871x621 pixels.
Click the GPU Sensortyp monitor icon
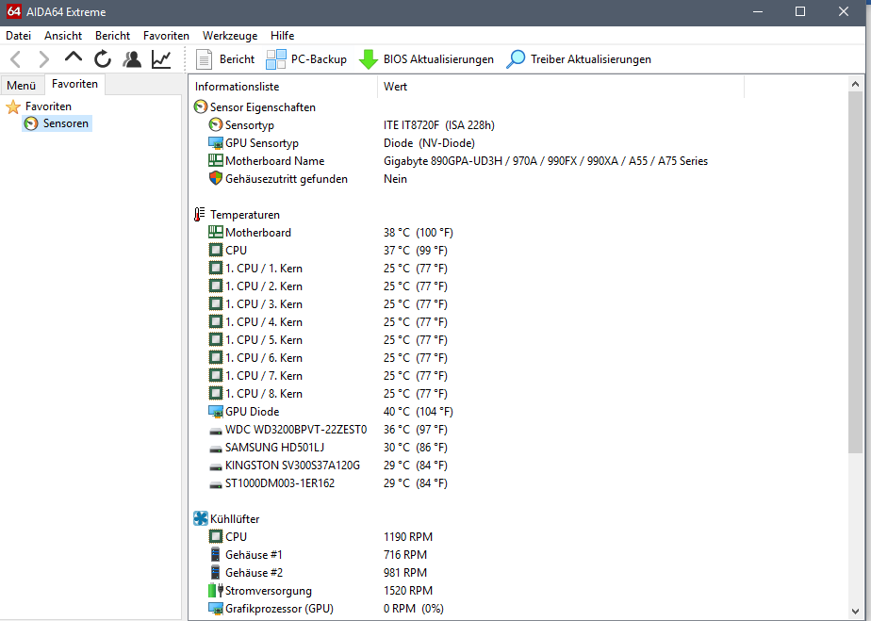click(216, 142)
